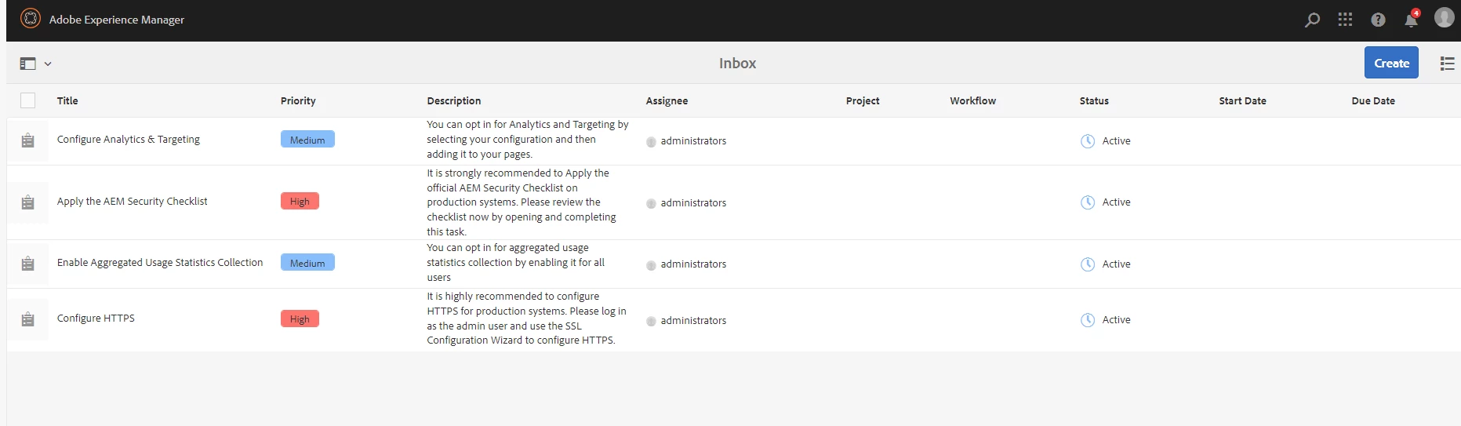This screenshot has height=426, width=1461.
Task: Sort by the Priority column header
Action: 298,100
